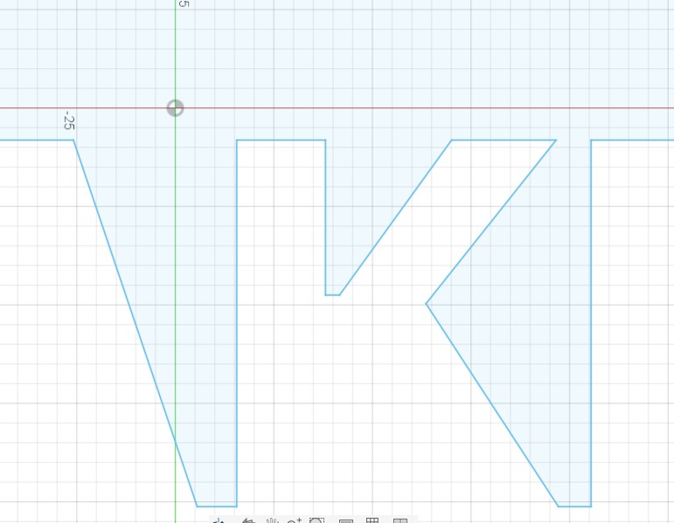Select top horizontal line between the diagonals
This screenshot has height=523, width=674.
coord(504,140)
